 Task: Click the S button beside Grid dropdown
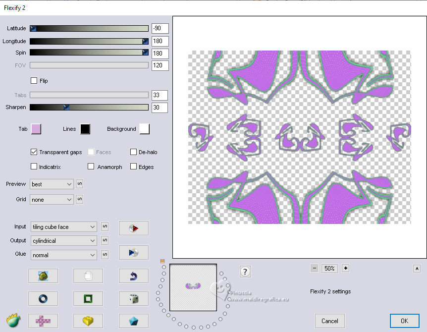point(80,199)
